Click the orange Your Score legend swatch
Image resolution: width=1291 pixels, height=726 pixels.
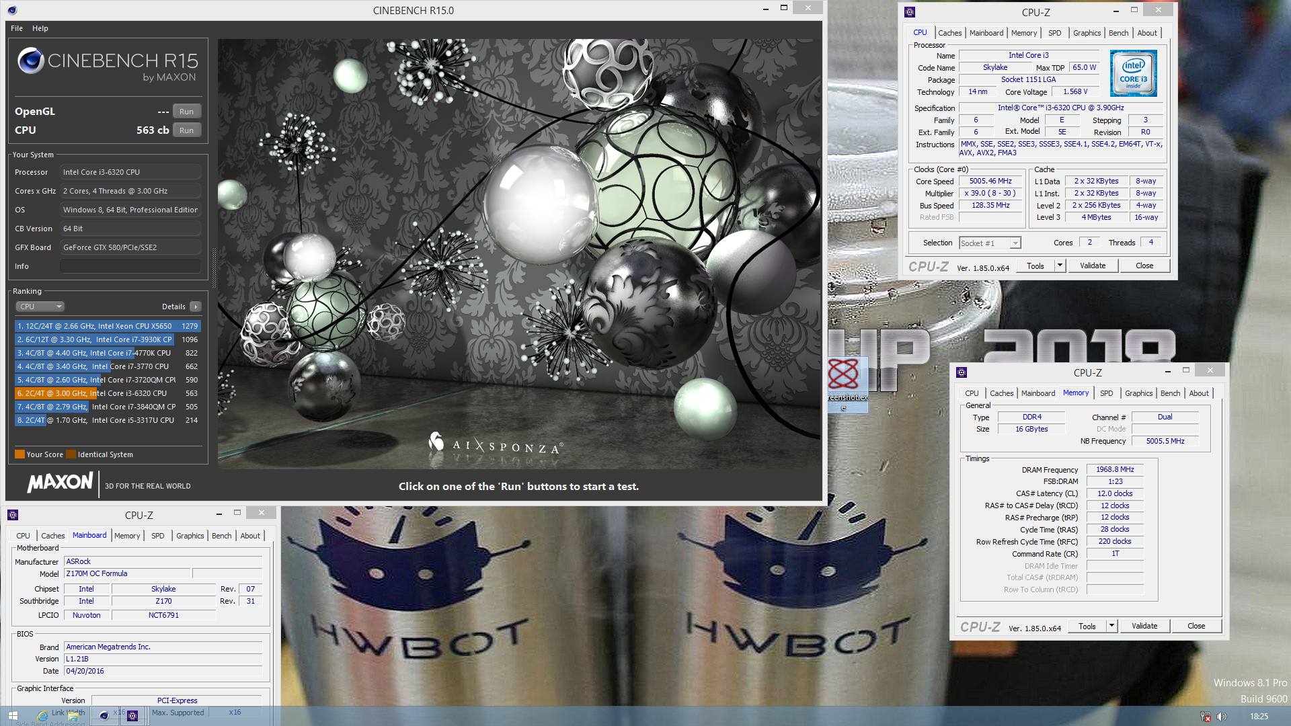pos(19,454)
